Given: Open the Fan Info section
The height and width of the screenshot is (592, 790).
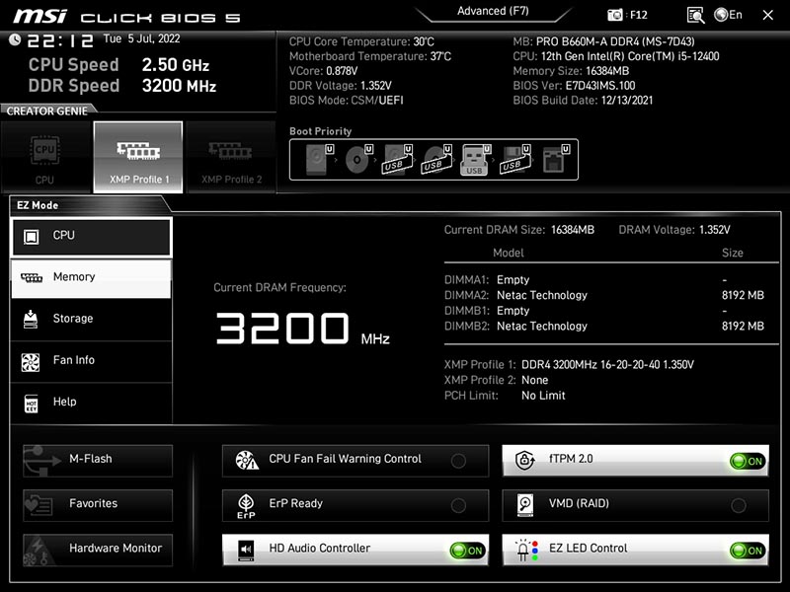Looking at the screenshot, I should coord(91,361).
